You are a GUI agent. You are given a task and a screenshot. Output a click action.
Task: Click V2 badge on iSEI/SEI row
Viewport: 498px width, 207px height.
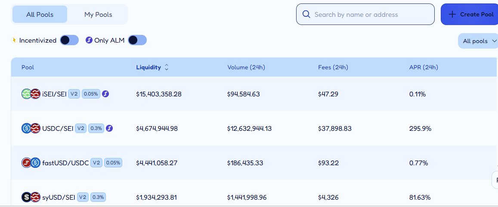click(74, 94)
